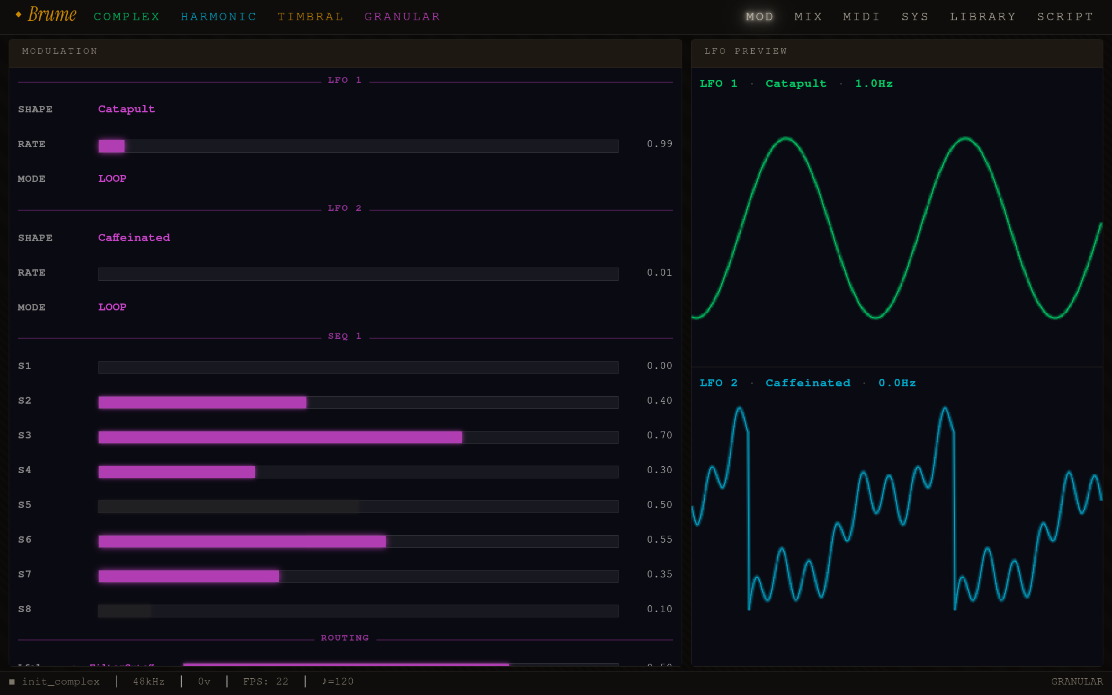Select the GRANULAR engine
Screen dimensions: 1112x695
pyautogui.click(x=402, y=16)
